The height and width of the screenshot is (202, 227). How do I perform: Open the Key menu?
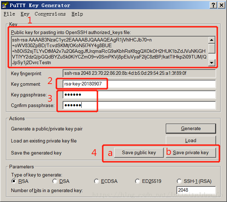25,14
